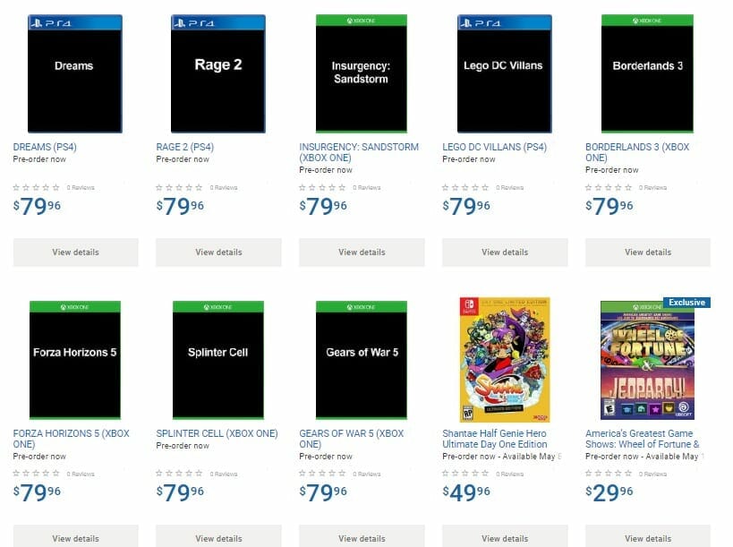Click the SPLINTER CELL (XBOX ONE) title
This screenshot has width=733, height=547.
(217, 433)
